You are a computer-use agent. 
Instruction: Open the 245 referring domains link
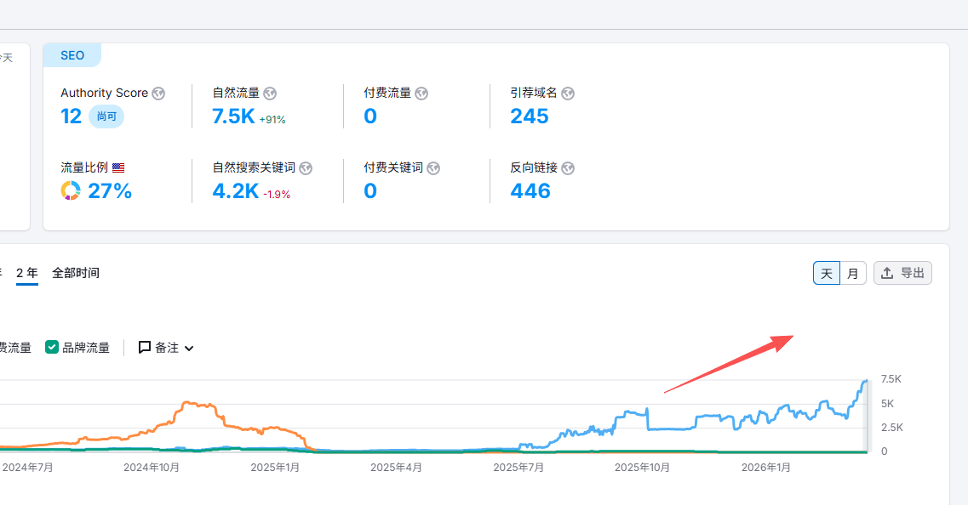click(x=530, y=116)
